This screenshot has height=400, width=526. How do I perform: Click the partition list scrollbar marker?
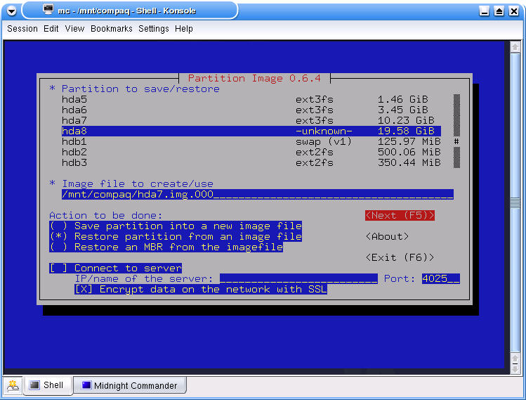pyautogui.click(x=456, y=141)
